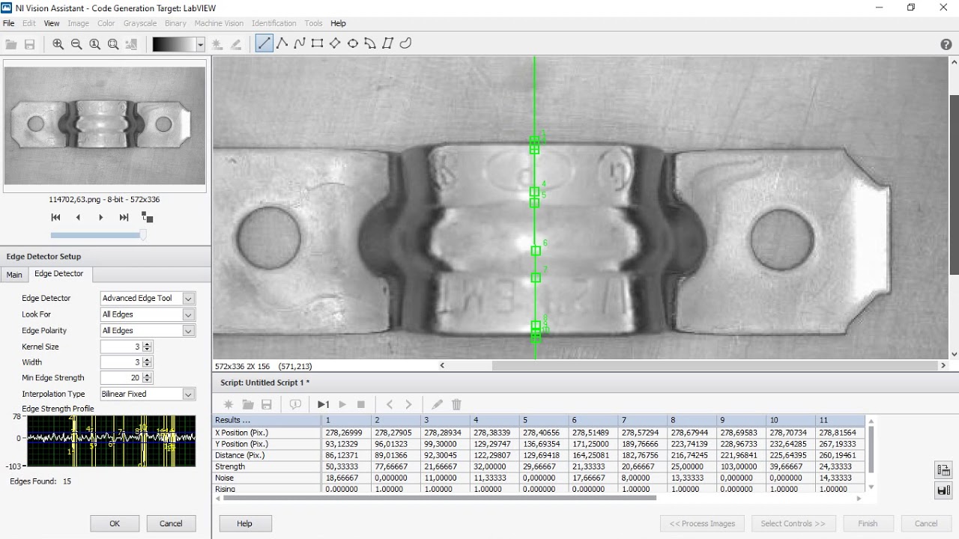Viewport: 959px width, 539px height.
Task: Choose the Zoom to Fit icon
Action: point(113,44)
